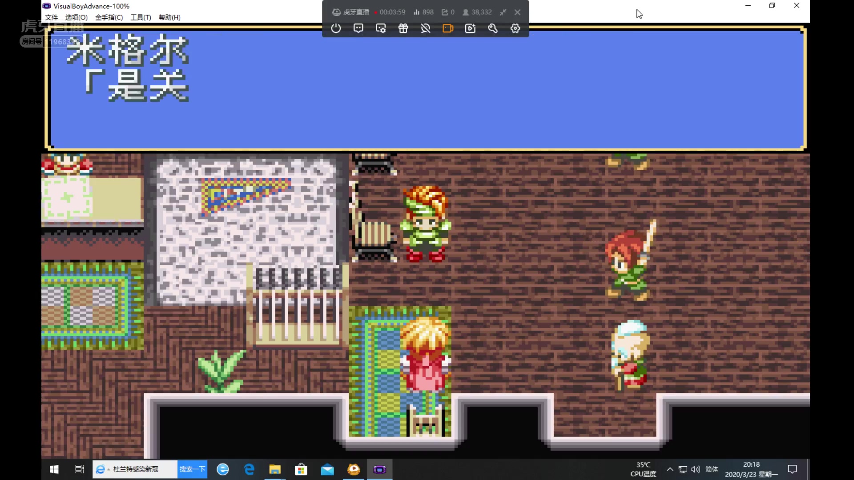Toggle the crossed-out mute chat icon
Viewport: 854px width, 480px height.
[426, 28]
